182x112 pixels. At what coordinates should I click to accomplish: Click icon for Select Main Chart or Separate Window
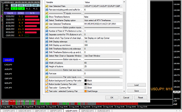(47, 56)
